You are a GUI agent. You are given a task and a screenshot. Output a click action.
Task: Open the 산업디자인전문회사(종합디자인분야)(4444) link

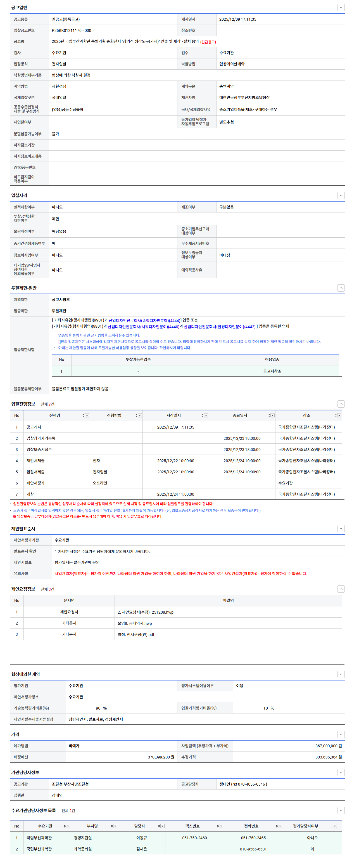click(144, 320)
